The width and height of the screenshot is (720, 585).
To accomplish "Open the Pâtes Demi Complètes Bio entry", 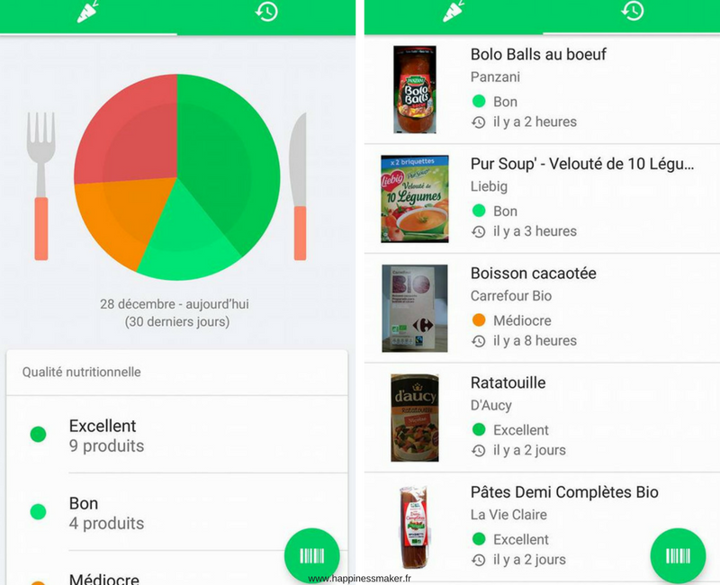I will (x=542, y=527).
